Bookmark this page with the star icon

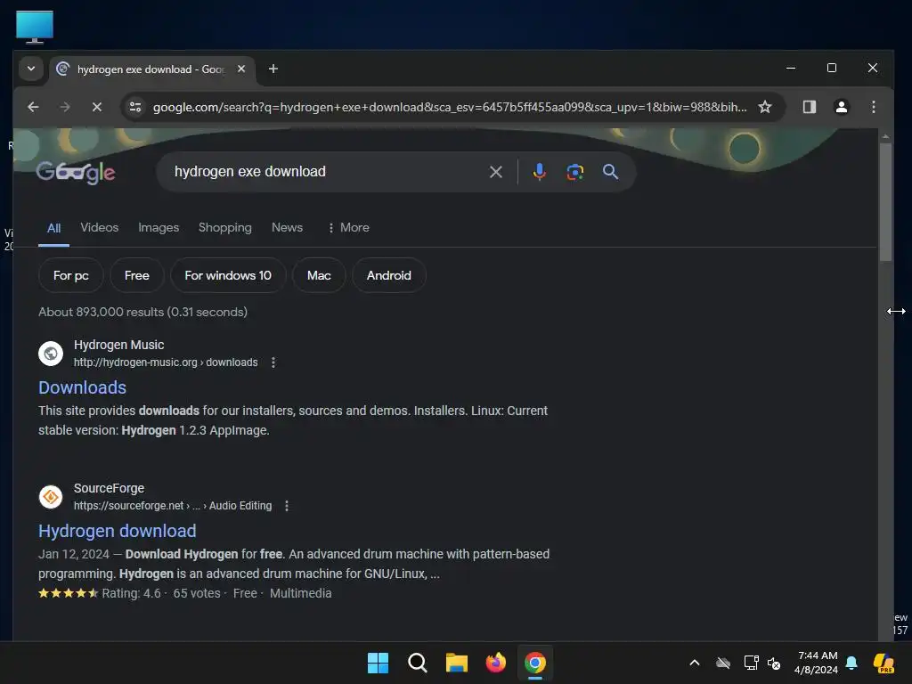pyautogui.click(x=765, y=107)
